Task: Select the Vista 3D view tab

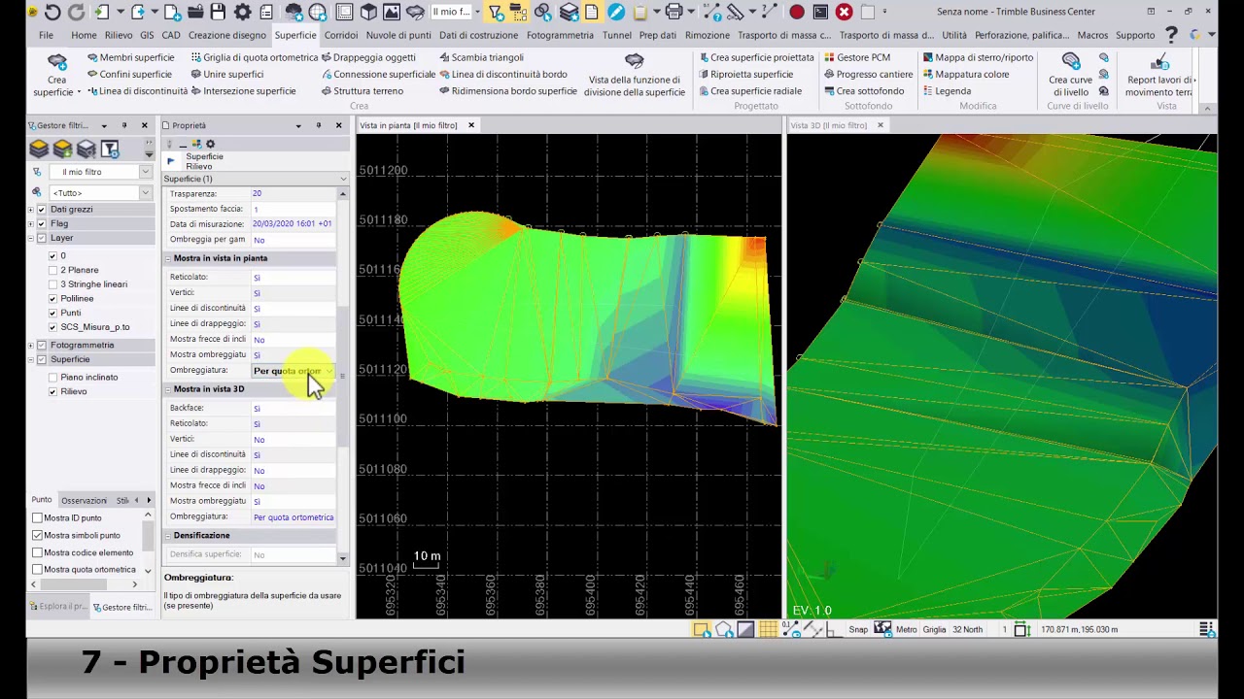Action: 828,125
